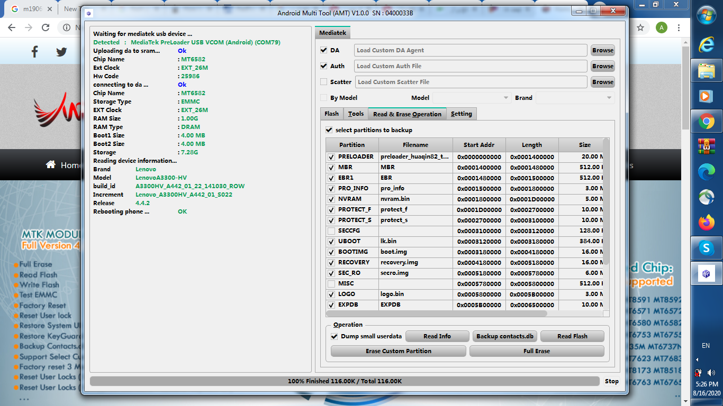Check the By Model checkbox

324,98
